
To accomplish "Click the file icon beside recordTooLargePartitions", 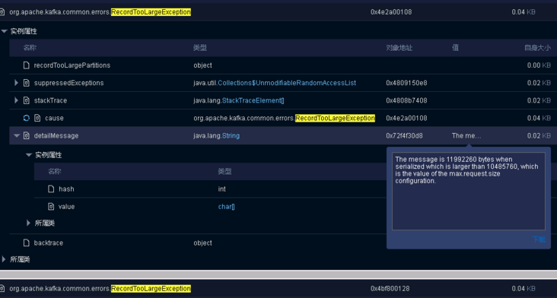I will pos(27,65).
